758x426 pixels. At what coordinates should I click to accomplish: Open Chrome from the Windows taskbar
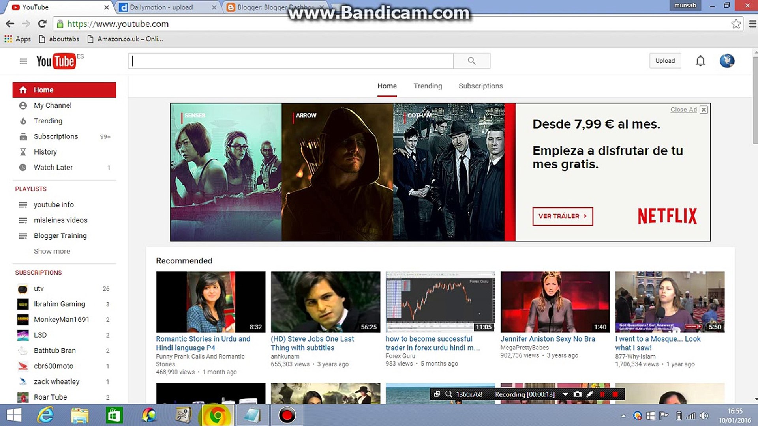217,415
